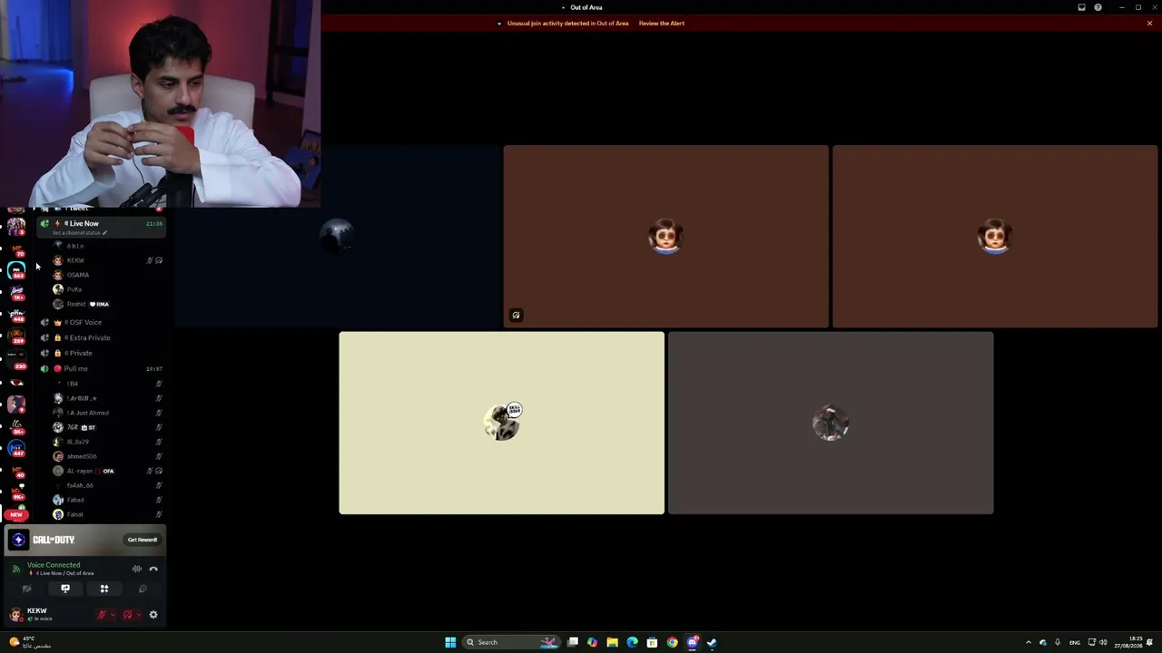Open the Call of Duty quest banner
Screen dimensions: 1162x653
tap(85, 540)
